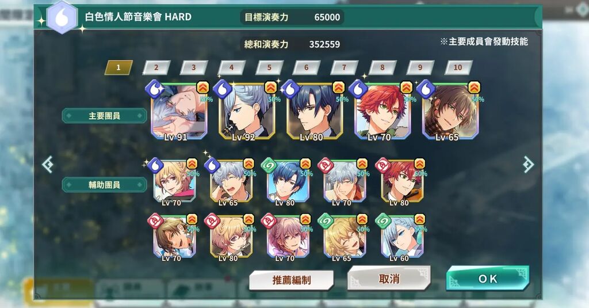Click green swirl icon on Lv 65 blonde support
Screen dimensions: 589x308
click(x=326, y=220)
